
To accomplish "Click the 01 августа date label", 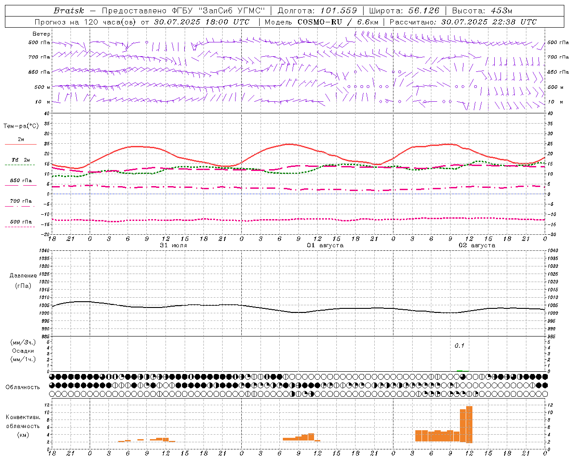I will point(325,245).
